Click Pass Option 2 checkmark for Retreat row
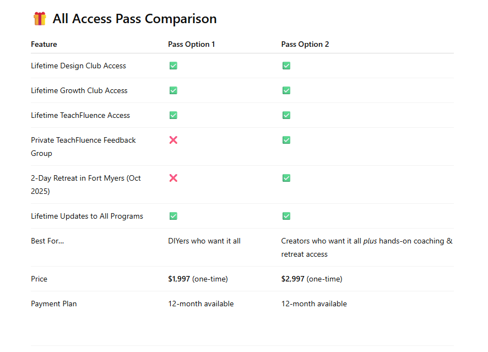This screenshot has height=352, width=488. point(286,178)
